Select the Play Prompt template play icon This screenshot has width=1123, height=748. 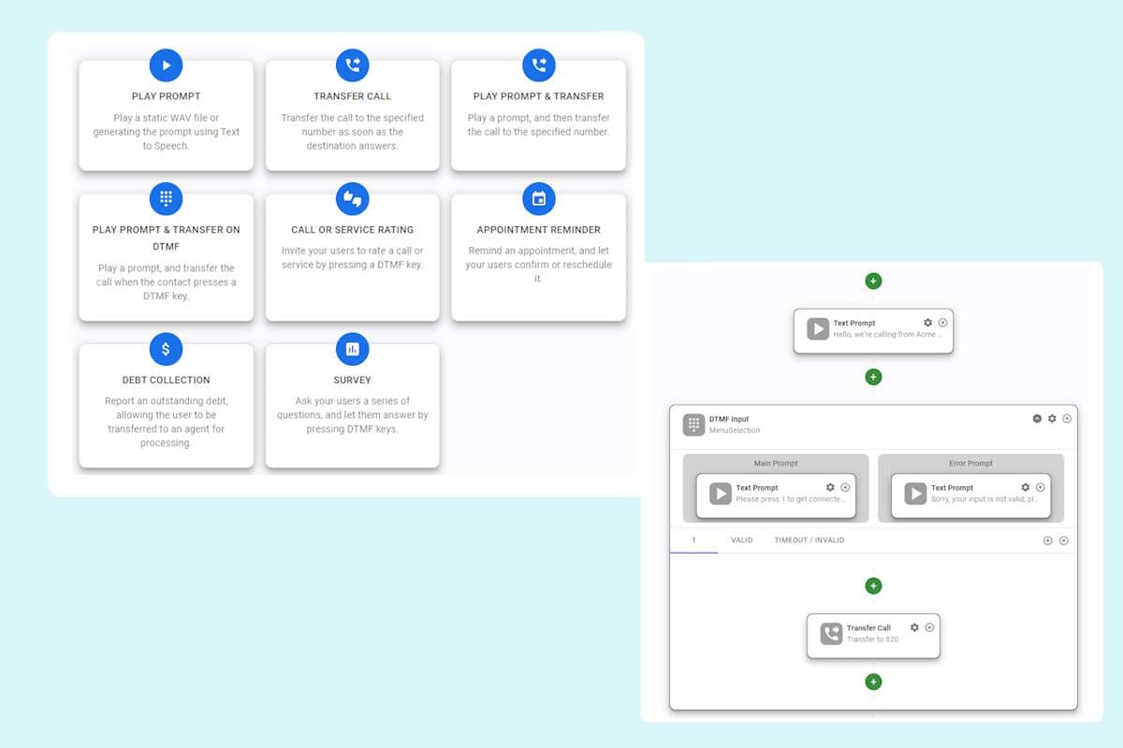[x=166, y=65]
